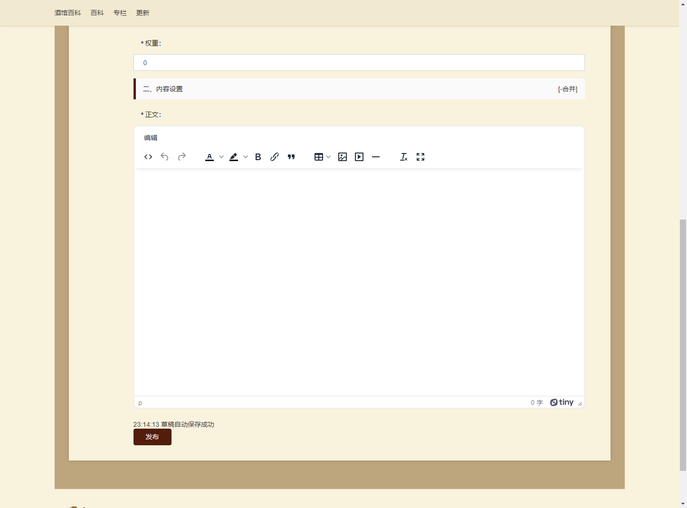Click the 发布 publish button
This screenshot has width=687, height=508.
[152, 437]
